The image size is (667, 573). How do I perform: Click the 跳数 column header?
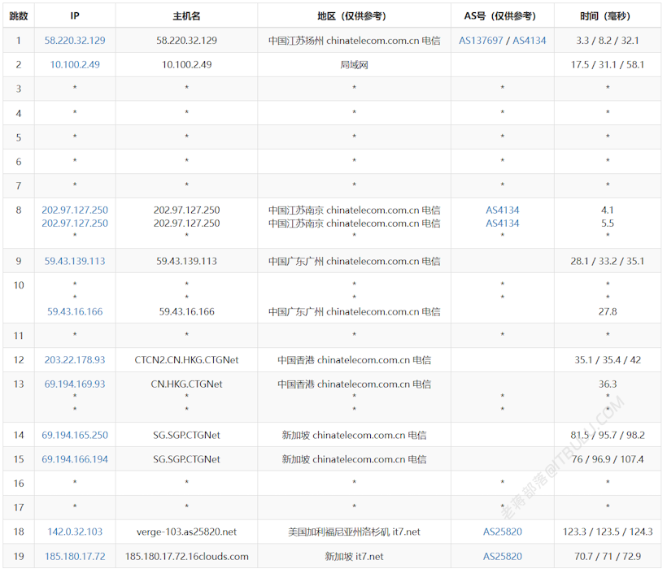tap(19, 15)
